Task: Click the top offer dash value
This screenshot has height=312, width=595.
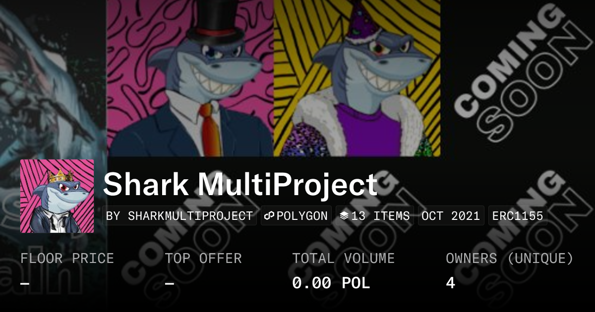Action: coord(169,283)
